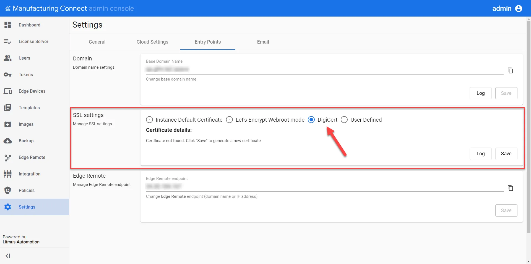Open Backup page from sidebar
531x264 pixels.
coord(35,141)
